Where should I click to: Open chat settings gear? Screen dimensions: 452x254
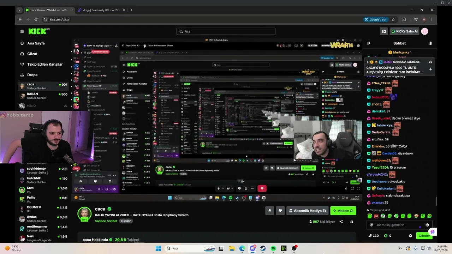point(410,236)
